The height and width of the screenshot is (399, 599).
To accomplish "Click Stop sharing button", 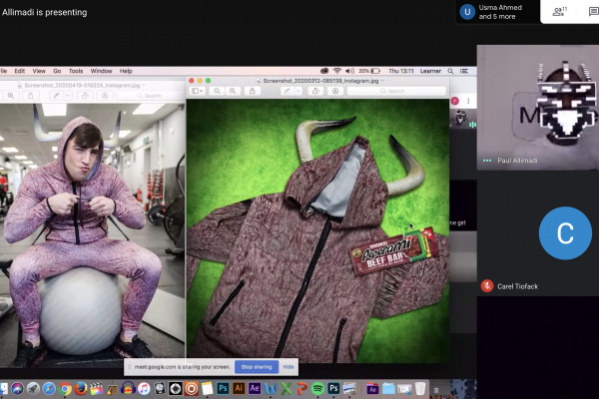I will click(257, 367).
